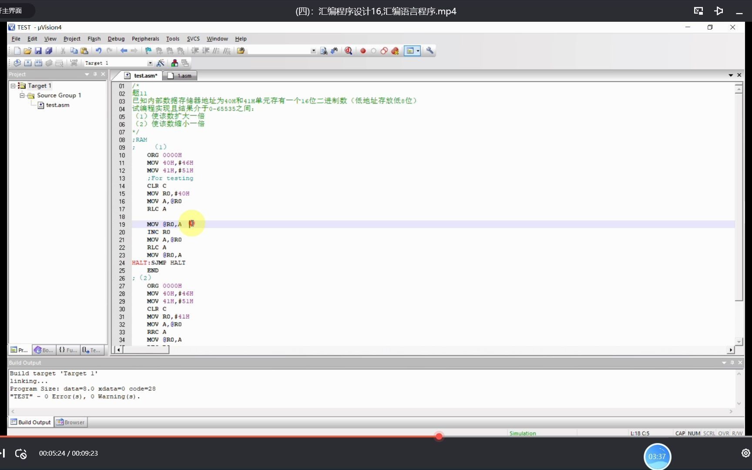The image size is (752, 470).
Task: Insert a breakpoint with red dot icon
Action: [x=363, y=51]
